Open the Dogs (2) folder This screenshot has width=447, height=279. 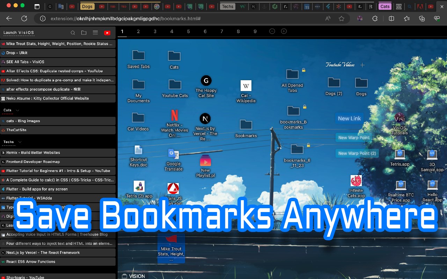coord(334,86)
